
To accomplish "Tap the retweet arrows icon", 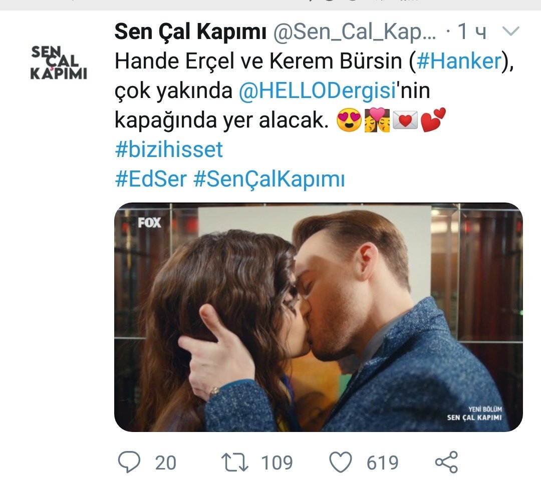I will (x=234, y=462).
